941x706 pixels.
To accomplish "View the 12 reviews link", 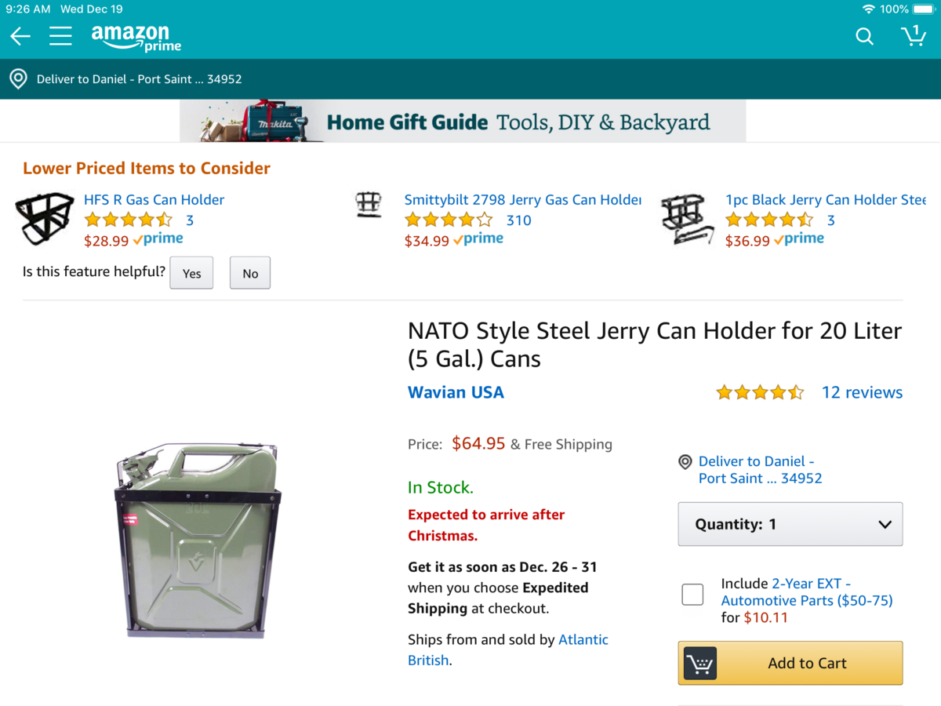I will (862, 392).
